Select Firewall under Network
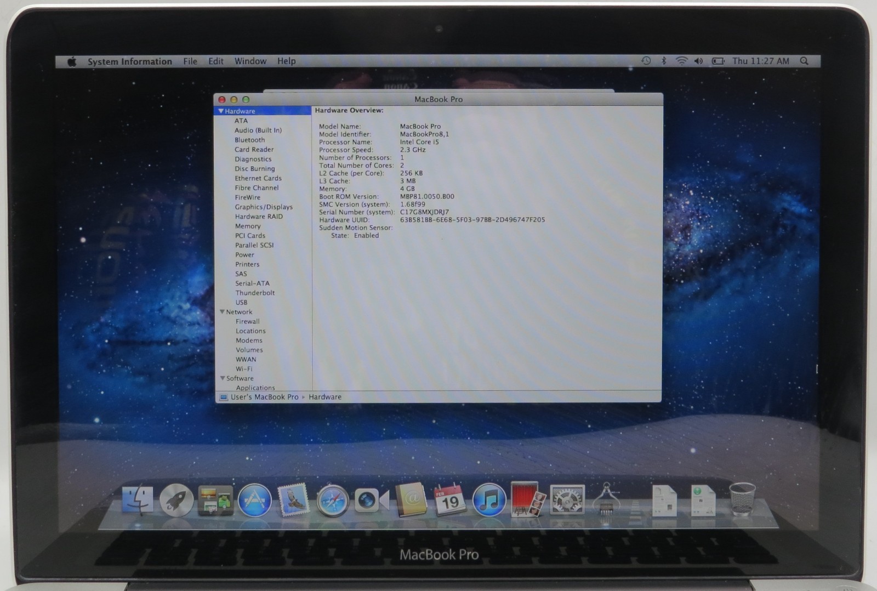 248,321
